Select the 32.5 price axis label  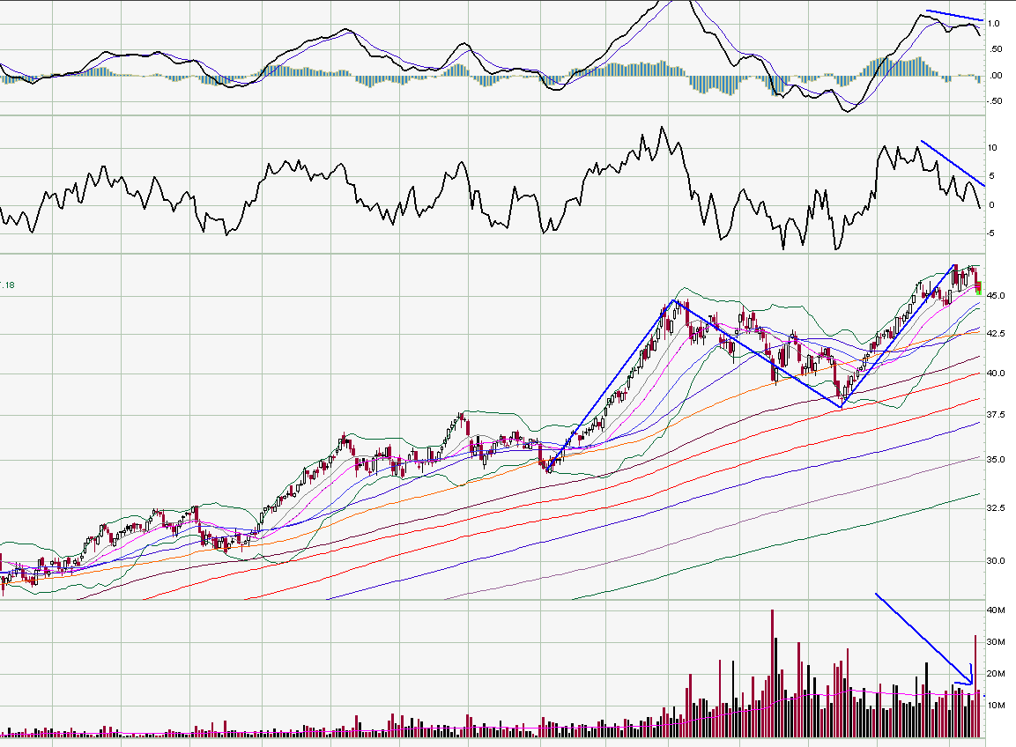pos(996,508)
